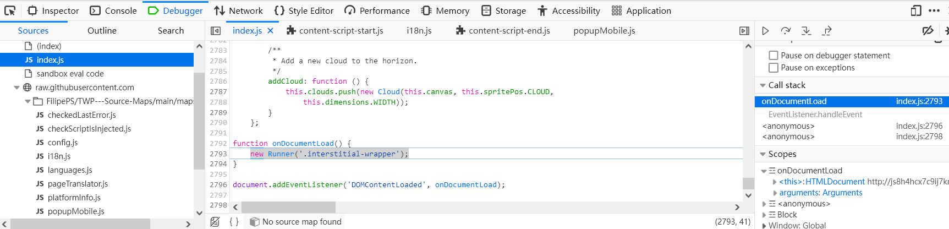Image resolution: width=949 pixels, height=229 pixels.
Task: Collapse the Scopes section
Action: [x=763, y=154]
